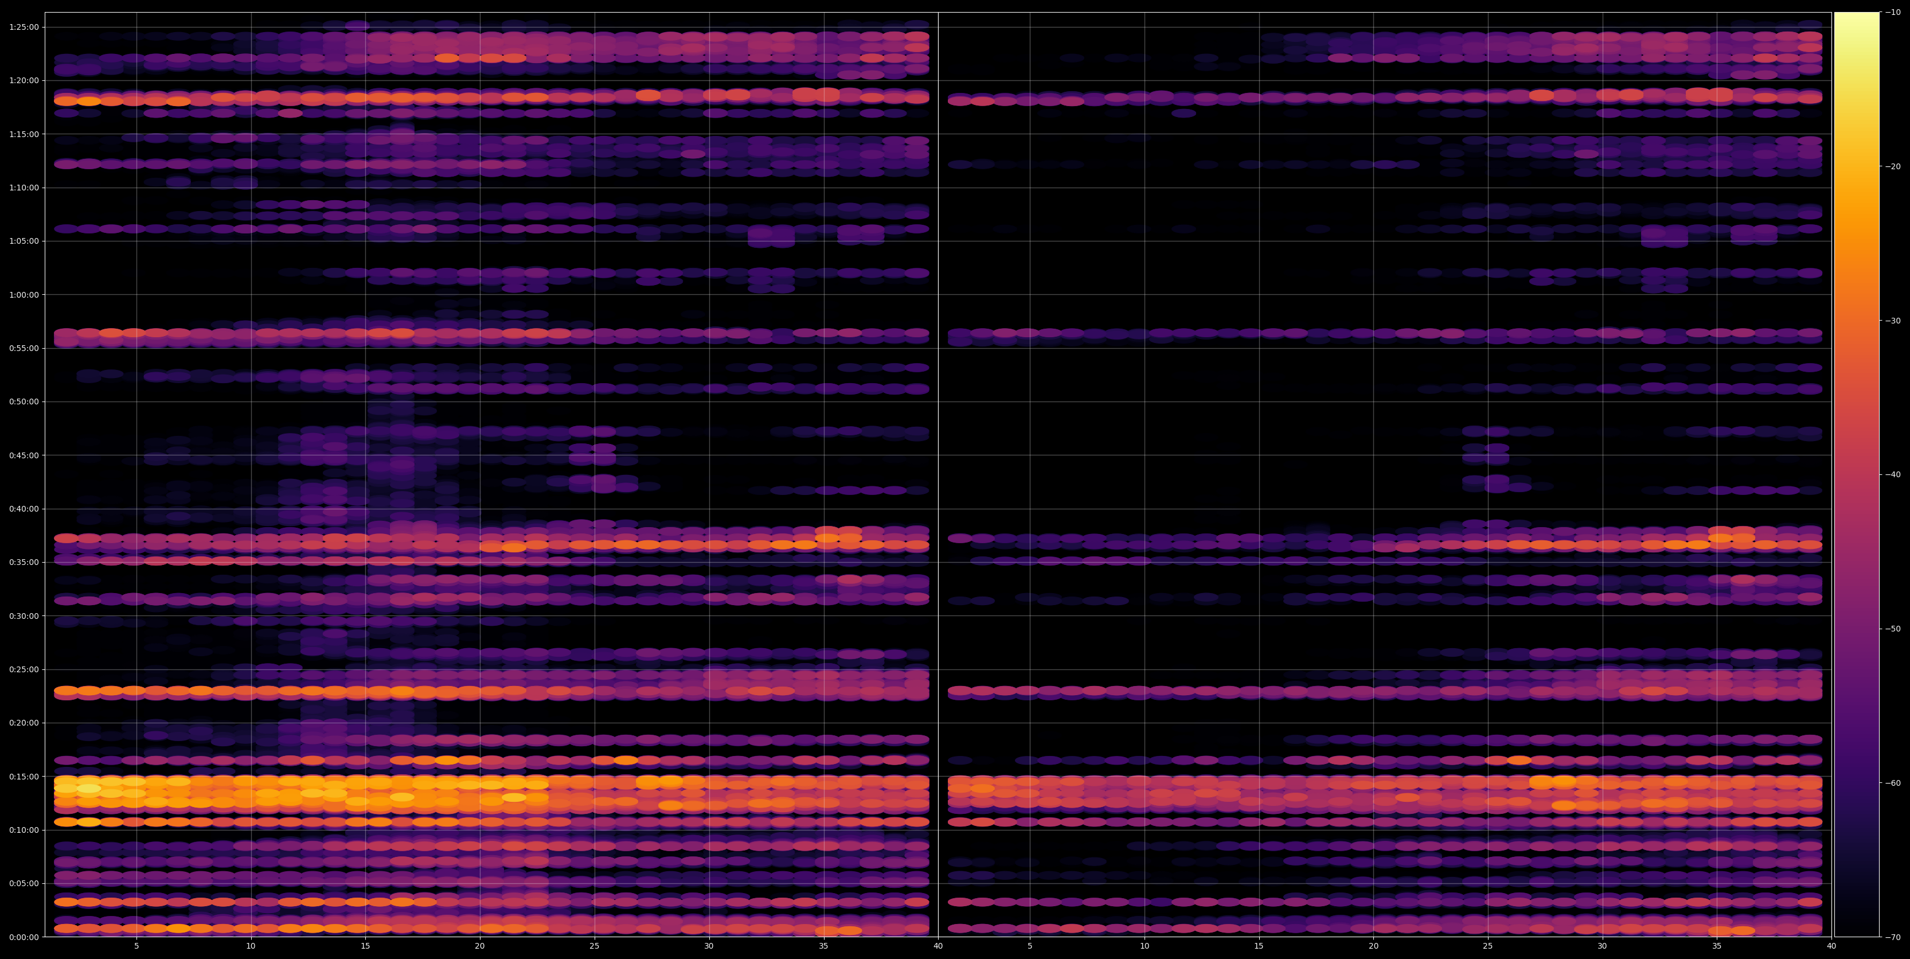Select the 0:50:00 y-axis tick label
This screenshot has width=1910, height=959.
click(24, 402)
